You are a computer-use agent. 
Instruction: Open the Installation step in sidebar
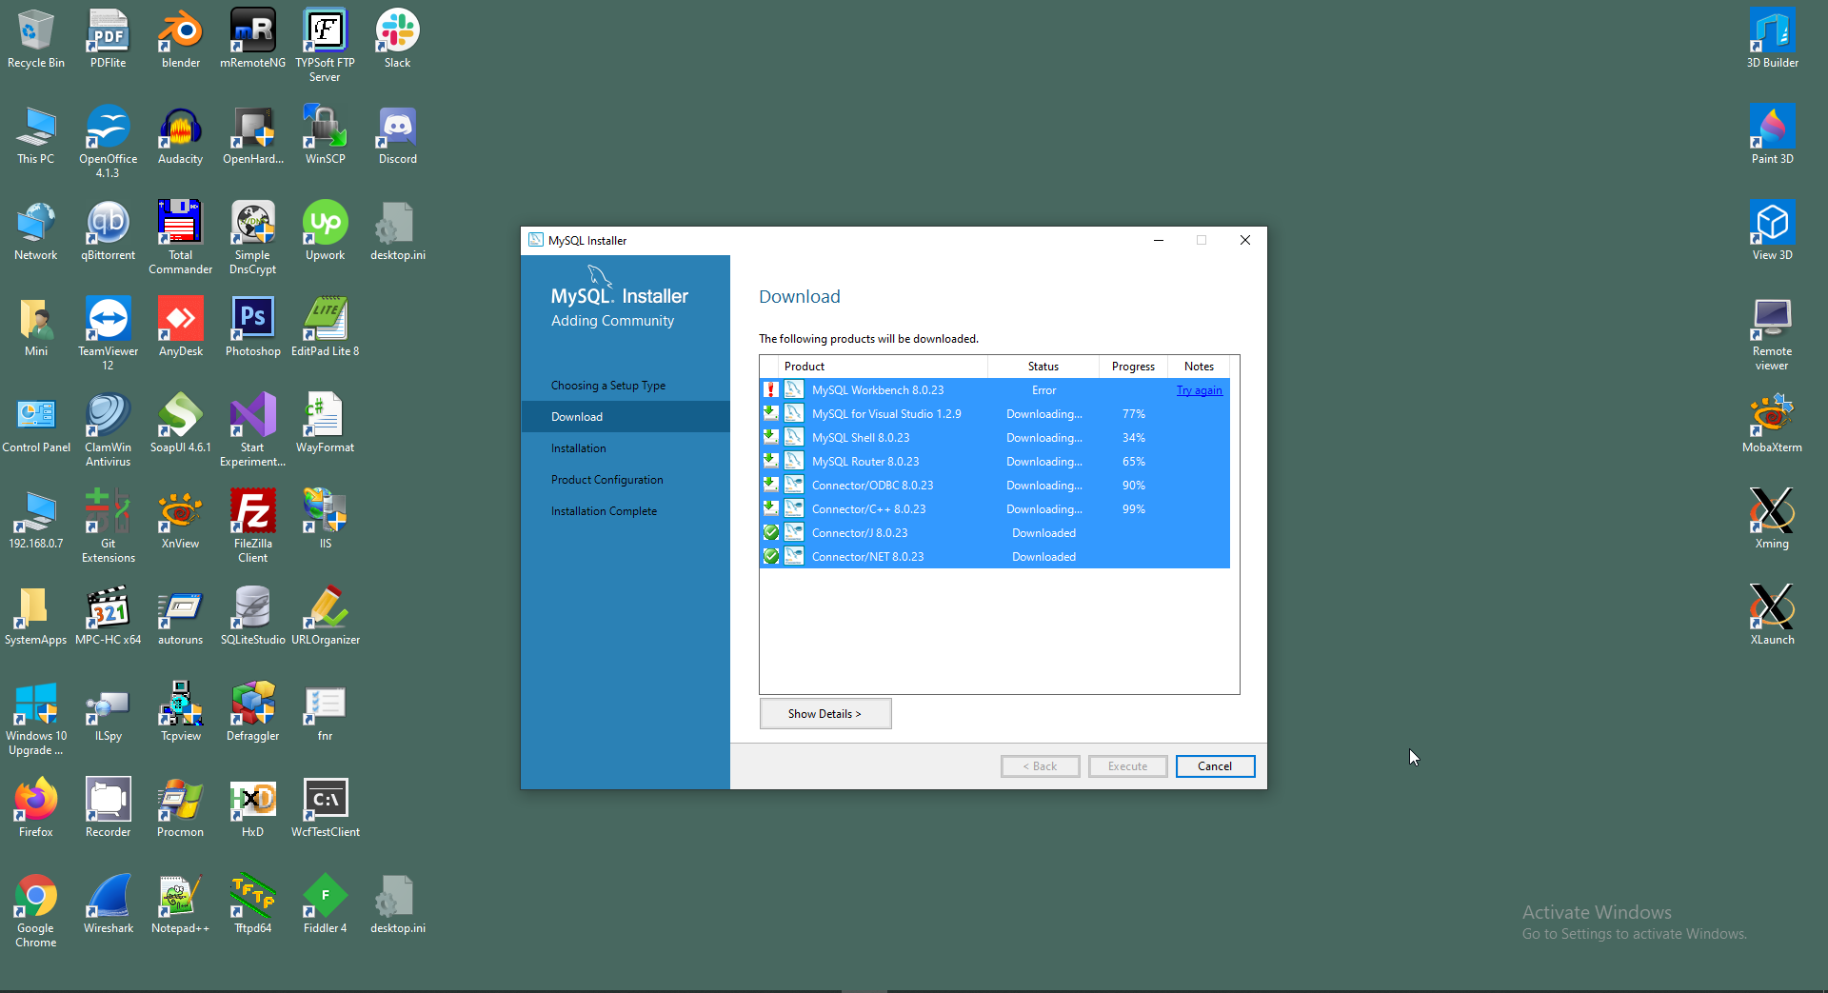[579, 448]
